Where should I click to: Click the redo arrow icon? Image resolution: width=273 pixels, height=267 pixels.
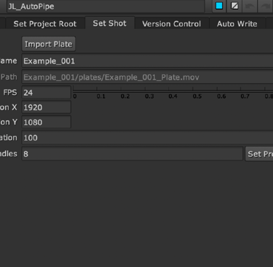(x=265, y=6)
